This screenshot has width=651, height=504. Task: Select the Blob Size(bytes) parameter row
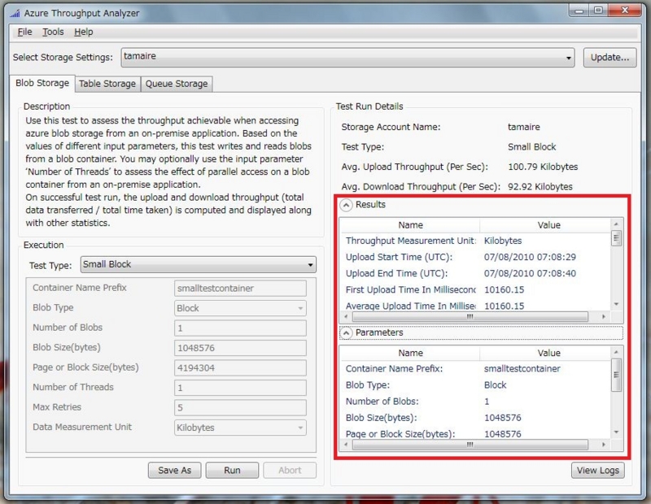475,418
